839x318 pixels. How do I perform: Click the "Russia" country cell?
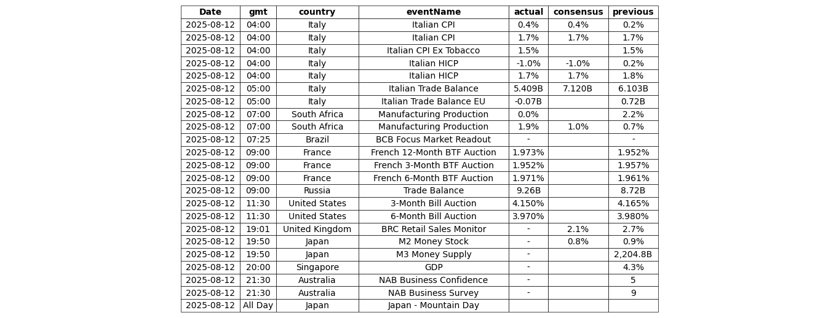(x=317, y=191)
